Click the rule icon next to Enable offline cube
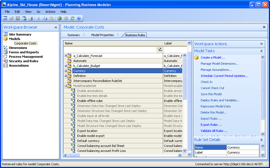The width and height of the screenshot is (270, 168). 73,101
